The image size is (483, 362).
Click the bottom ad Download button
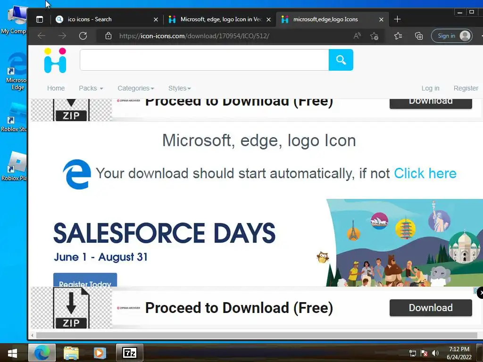point(431,308)
